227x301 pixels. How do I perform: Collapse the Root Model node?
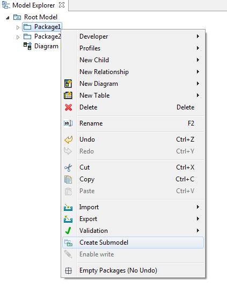point(8,18)
